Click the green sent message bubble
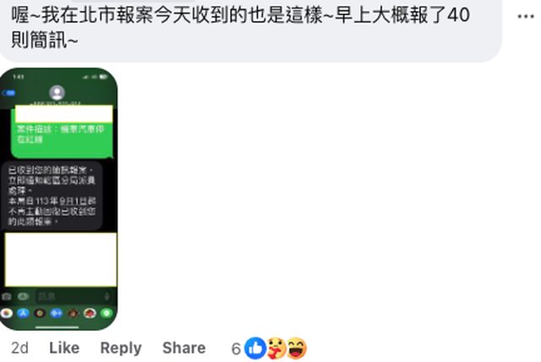This screenshot has width=541, height=362. click(x=62, y=132)
